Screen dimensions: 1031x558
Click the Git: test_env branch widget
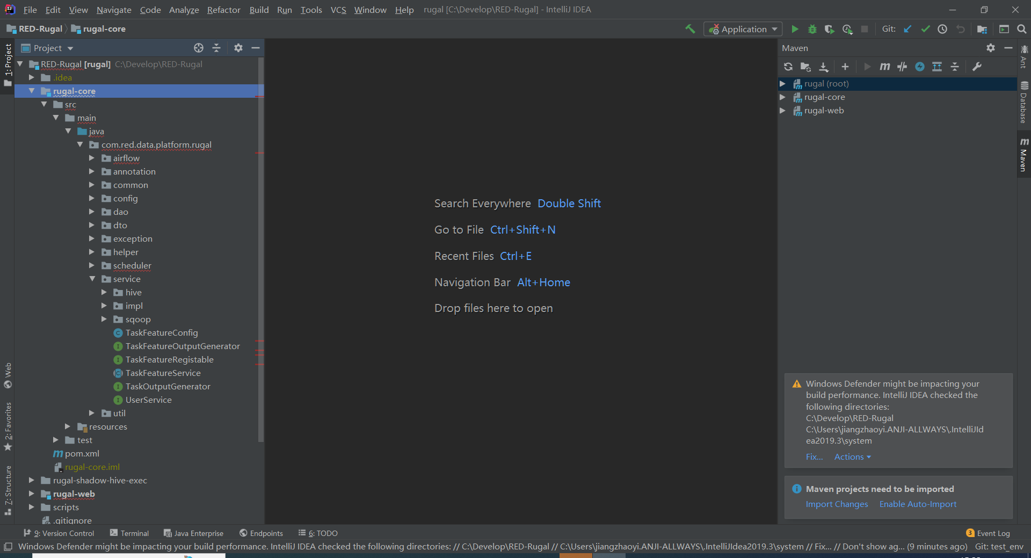click(x=999, y=547)
